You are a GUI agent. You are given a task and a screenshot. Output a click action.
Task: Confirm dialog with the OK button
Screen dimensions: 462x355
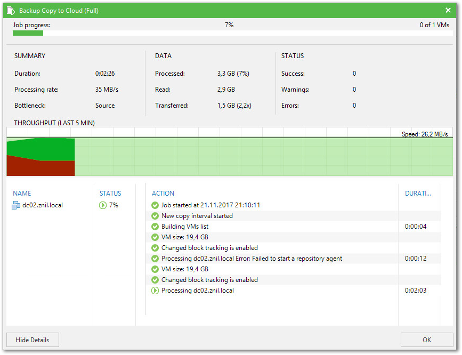[427, 340]
